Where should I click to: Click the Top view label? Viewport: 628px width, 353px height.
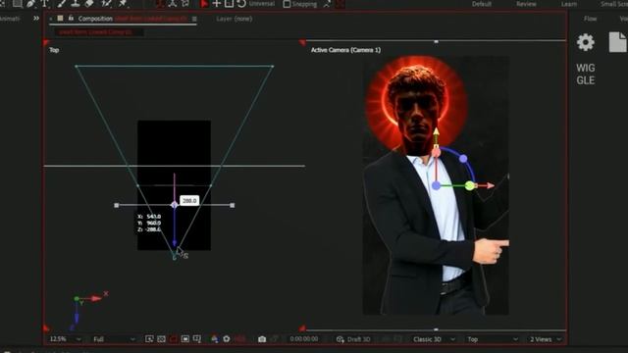click(54, 50)
